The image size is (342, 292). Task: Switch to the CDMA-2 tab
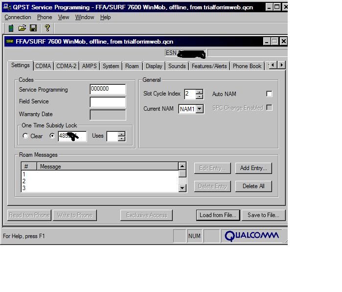point(67,66)
